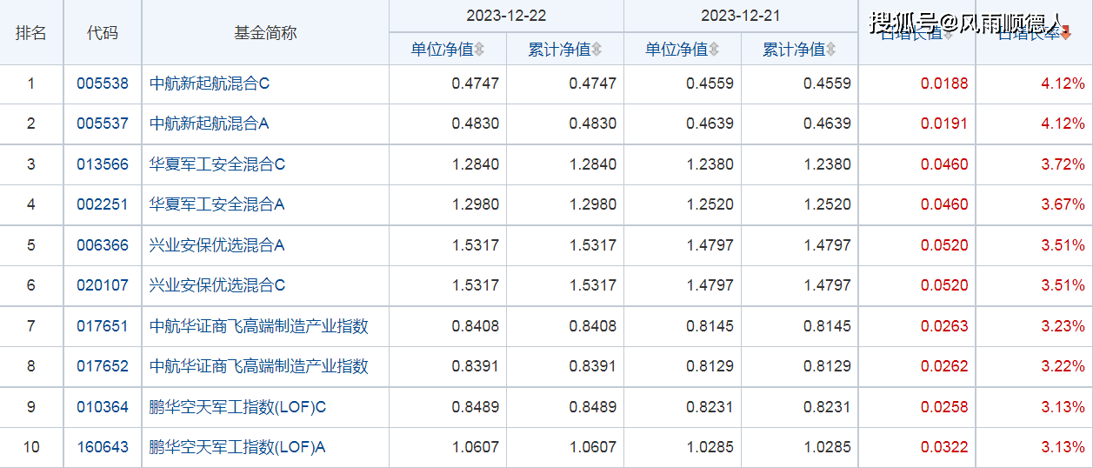The width and height of the screenshot is (1093, 468).
Task: Click the 基金简称 column header
Action: [265, 33]
